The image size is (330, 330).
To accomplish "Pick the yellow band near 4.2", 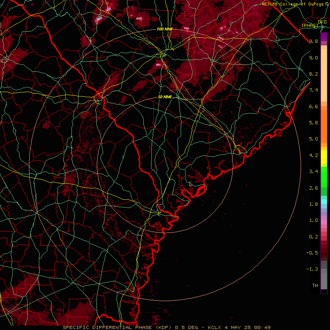I will tap(324, 157).
